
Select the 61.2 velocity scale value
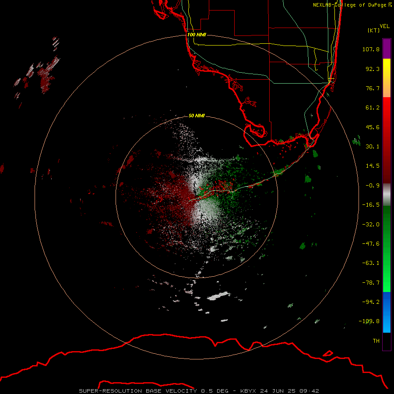(373, 108)
